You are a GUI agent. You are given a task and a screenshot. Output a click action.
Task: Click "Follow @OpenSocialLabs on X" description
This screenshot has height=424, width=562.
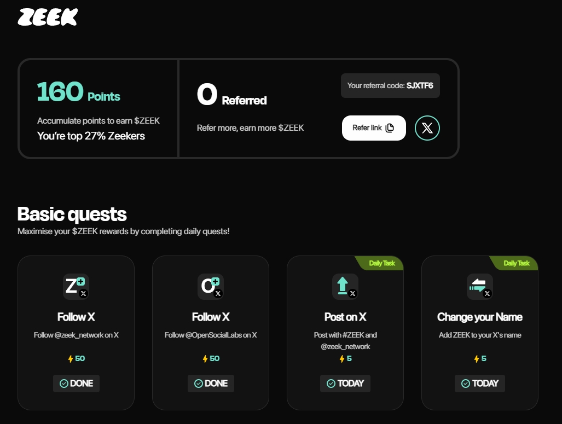point(211,335)
